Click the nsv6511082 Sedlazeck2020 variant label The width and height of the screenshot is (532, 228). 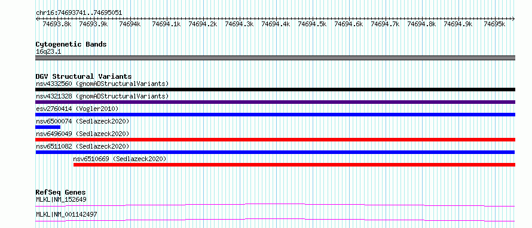82,146
